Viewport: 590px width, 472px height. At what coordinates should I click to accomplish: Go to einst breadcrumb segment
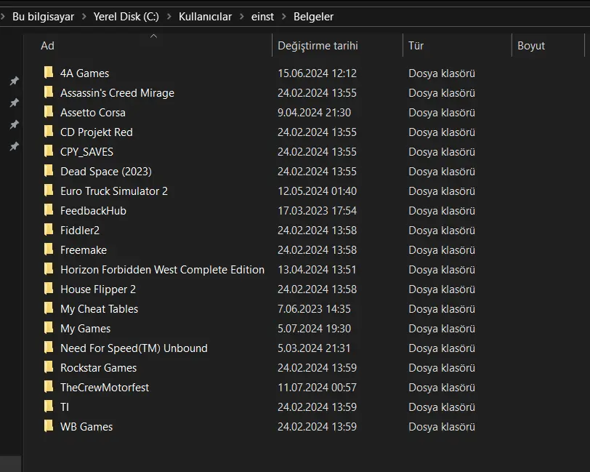point(262,17)
